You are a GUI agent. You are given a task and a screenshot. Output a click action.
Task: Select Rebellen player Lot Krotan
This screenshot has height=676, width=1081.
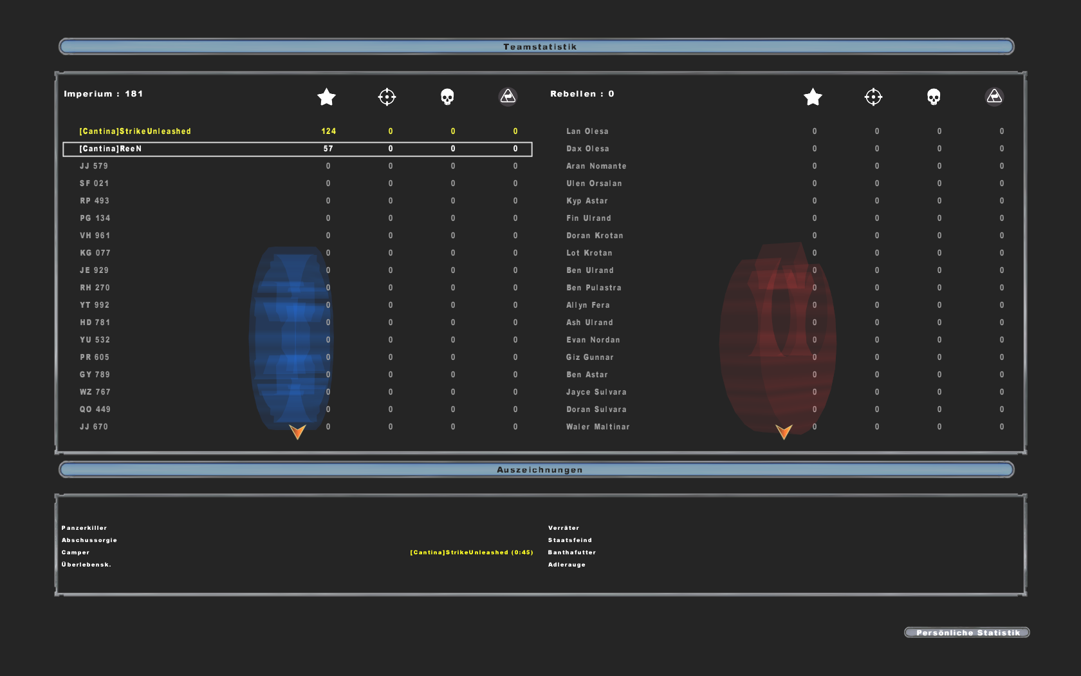[x=589, y=253]
